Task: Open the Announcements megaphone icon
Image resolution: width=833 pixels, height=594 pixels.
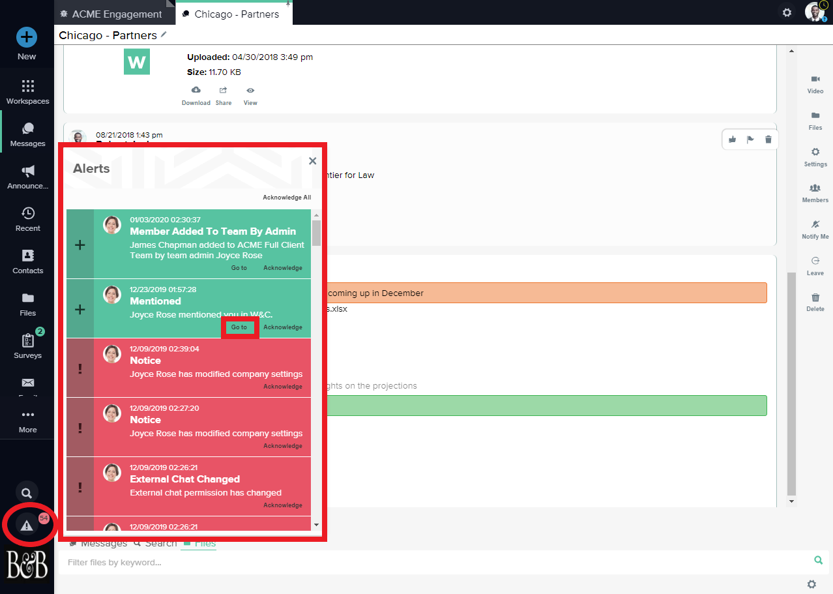Action: pos(27,171)
